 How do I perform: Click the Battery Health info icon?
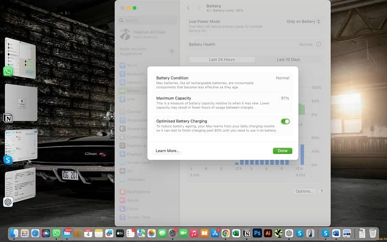pos(318,45)
